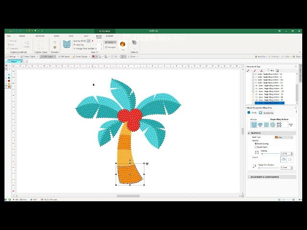Click the panel layout icon in Document Map
The width and height of the screenshot is (307, 230).
(x=277, y=70)
